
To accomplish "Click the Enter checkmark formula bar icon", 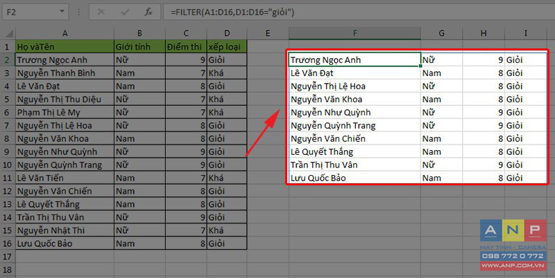I will pos(125,12).
